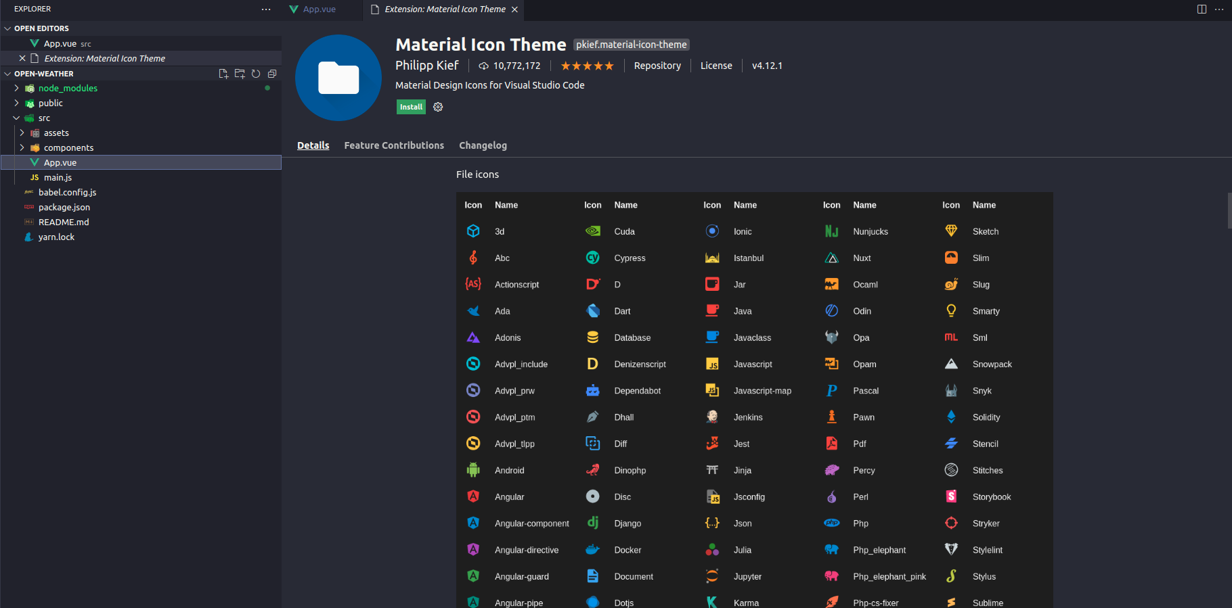Click the five-star rating
Viewport: 1232px width, 608px height.
[x=587, y=66]
